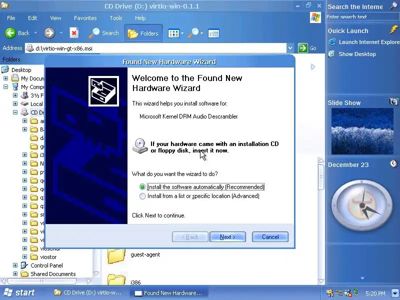Switch to CD Drive (D:) taskbar button
This screenshot has width=400, height=300.
click(x=88, y=293)
